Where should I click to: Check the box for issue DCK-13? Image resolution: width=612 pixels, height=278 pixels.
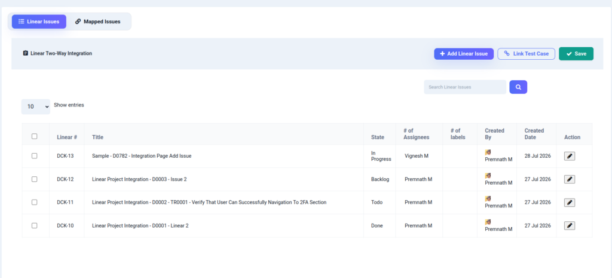(34, 156)
